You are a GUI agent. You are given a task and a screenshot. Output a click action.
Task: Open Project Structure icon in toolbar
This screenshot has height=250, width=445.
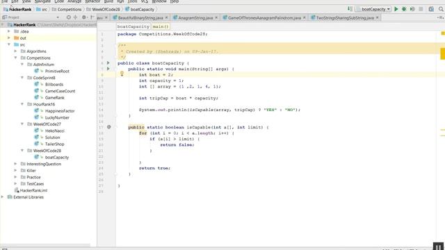(x=431, y=9)
